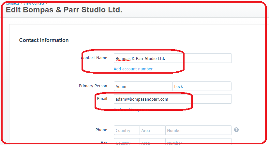Focus the Contact Name text field

173,58
